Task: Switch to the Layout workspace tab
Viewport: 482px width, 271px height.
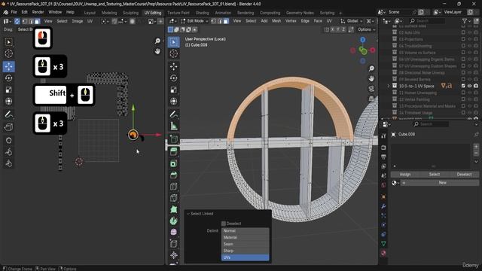Action: coord(90,13)
